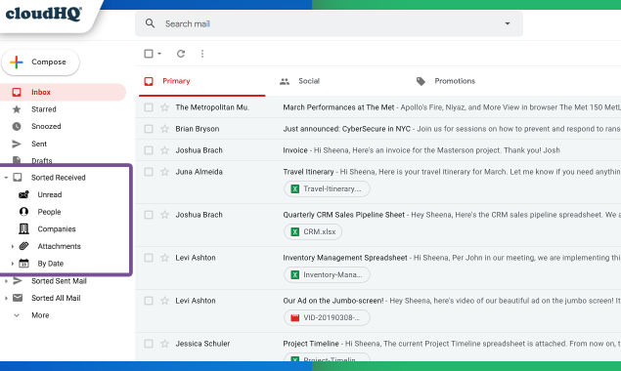Expand the Attachments subfolder arrow
This screenshot has width=621, height=371.
coord(13,246)
